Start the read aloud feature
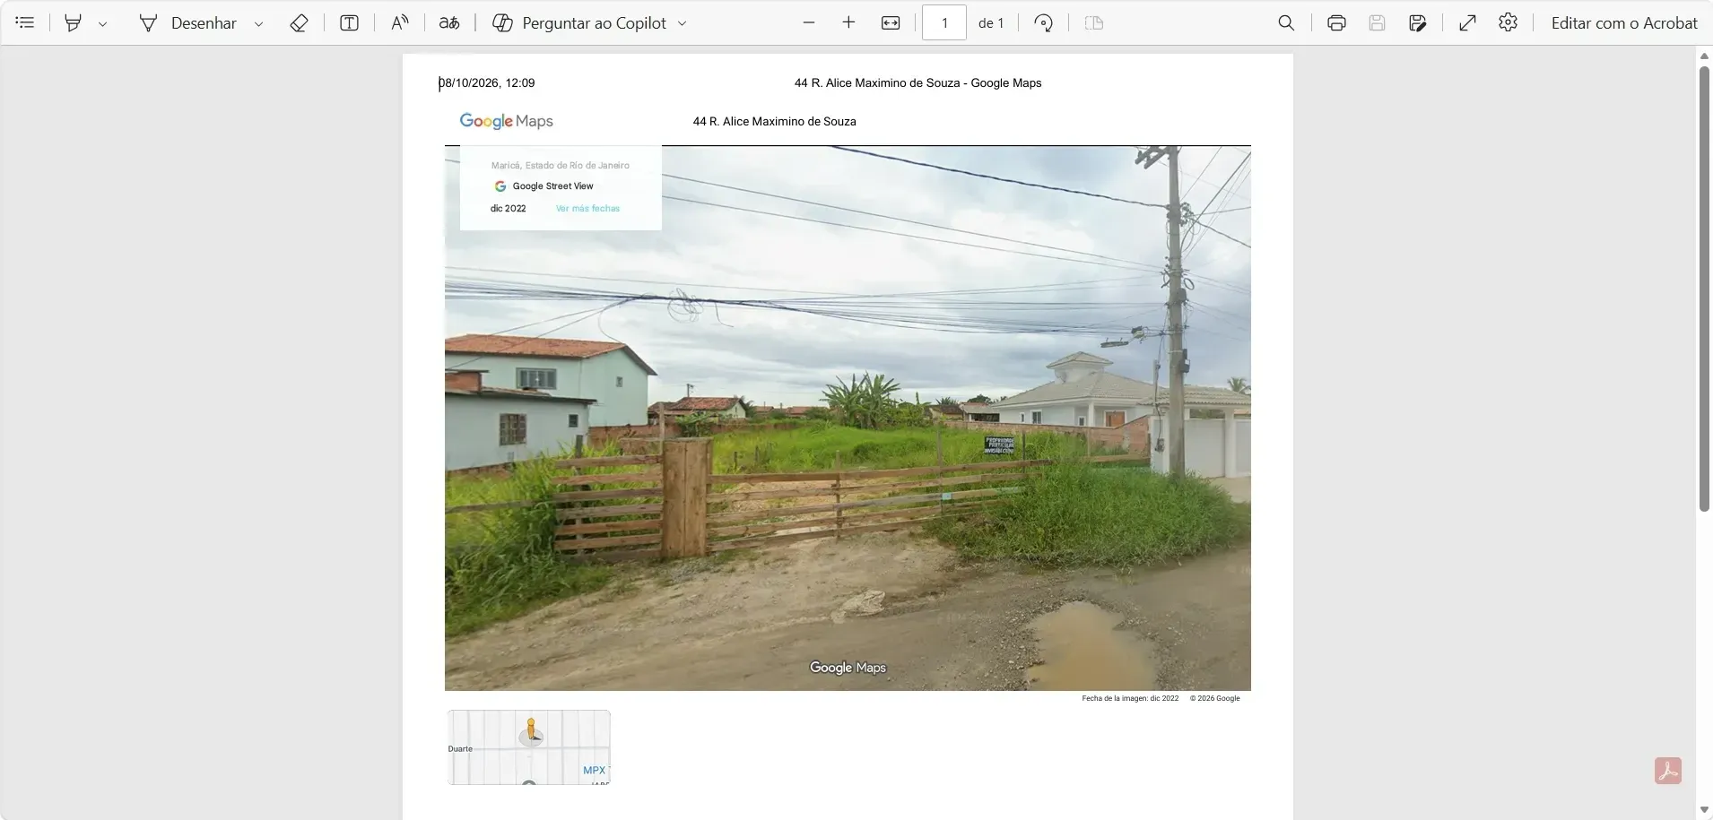 point(400,22)
